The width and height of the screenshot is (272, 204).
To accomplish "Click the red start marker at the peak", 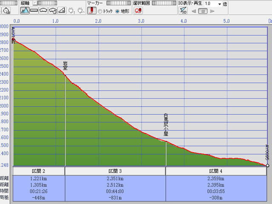I will click(x=13, y=40).
